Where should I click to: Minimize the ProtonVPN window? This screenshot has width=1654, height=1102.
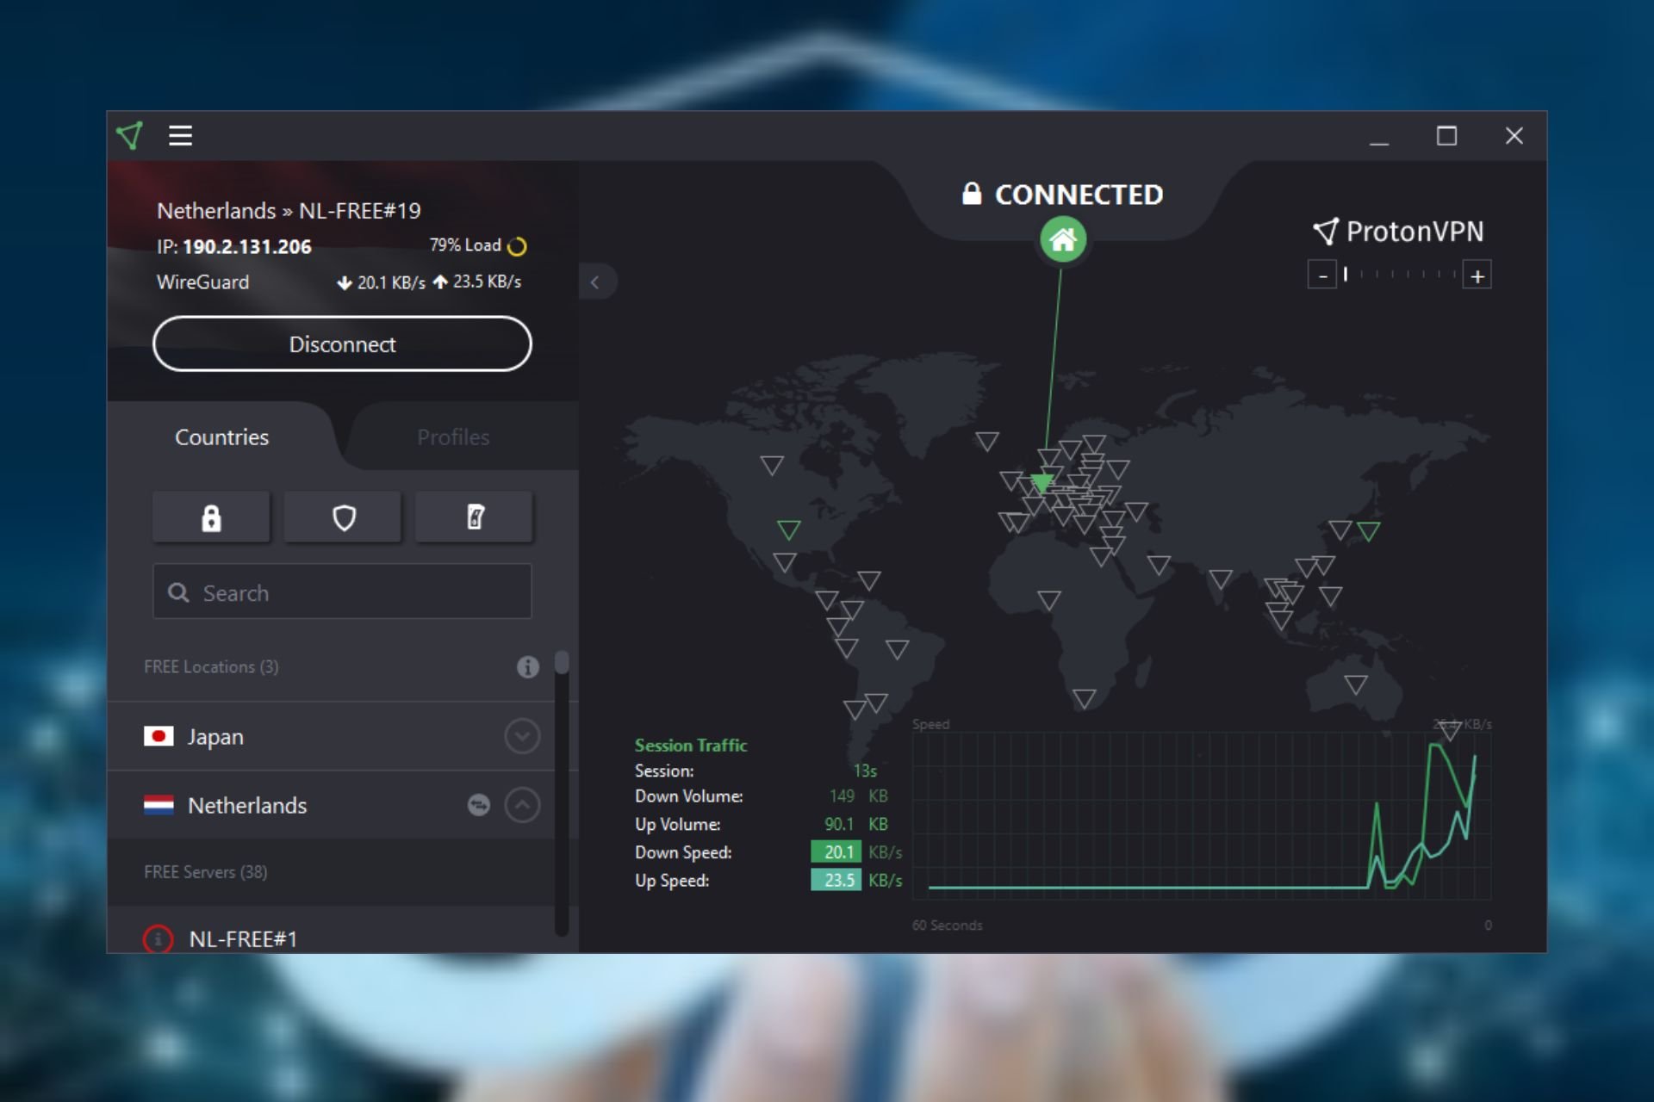1379,136
